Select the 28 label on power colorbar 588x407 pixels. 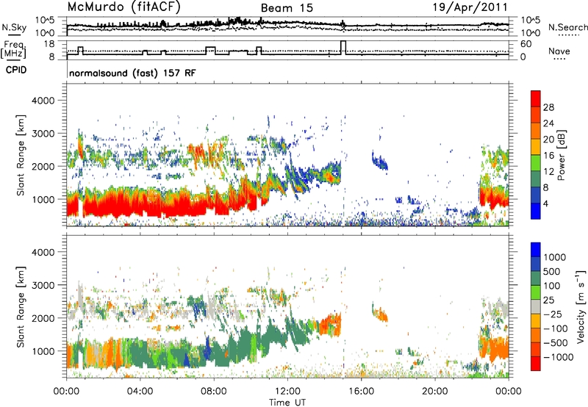click(x=548, y=107)
